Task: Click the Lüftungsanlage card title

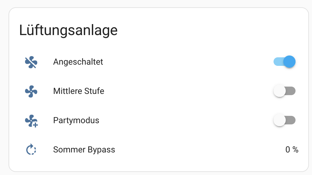Action: pyautogui.click(x=68, y=30)
